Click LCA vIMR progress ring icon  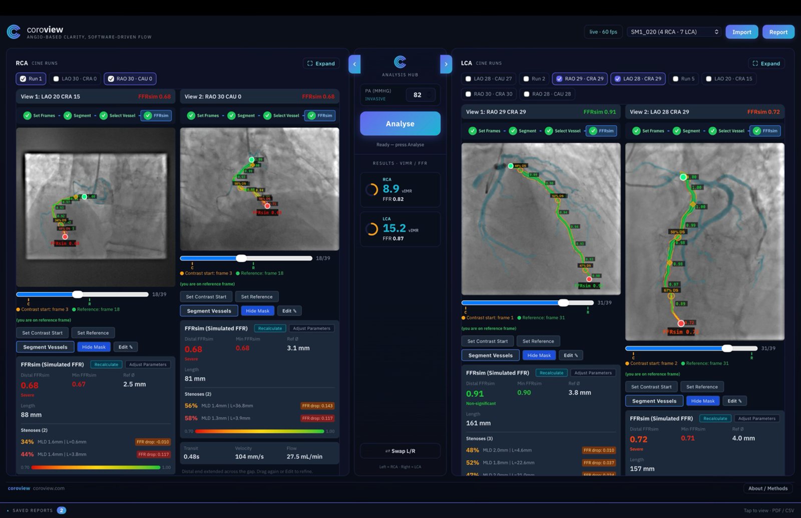coord(371,229)
